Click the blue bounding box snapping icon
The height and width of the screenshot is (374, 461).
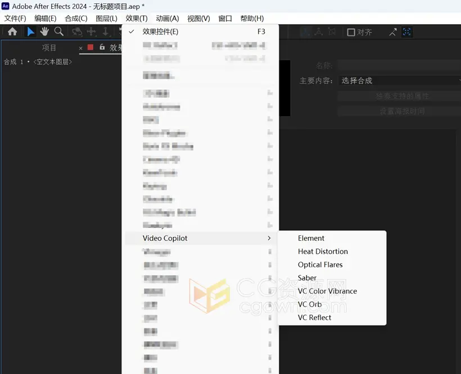click(407, 31)
